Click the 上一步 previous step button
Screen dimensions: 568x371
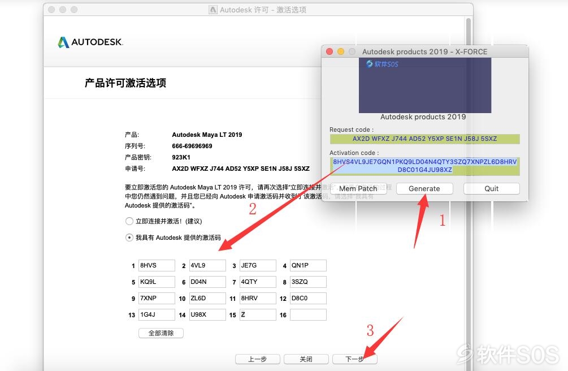(x=258, y=359)
